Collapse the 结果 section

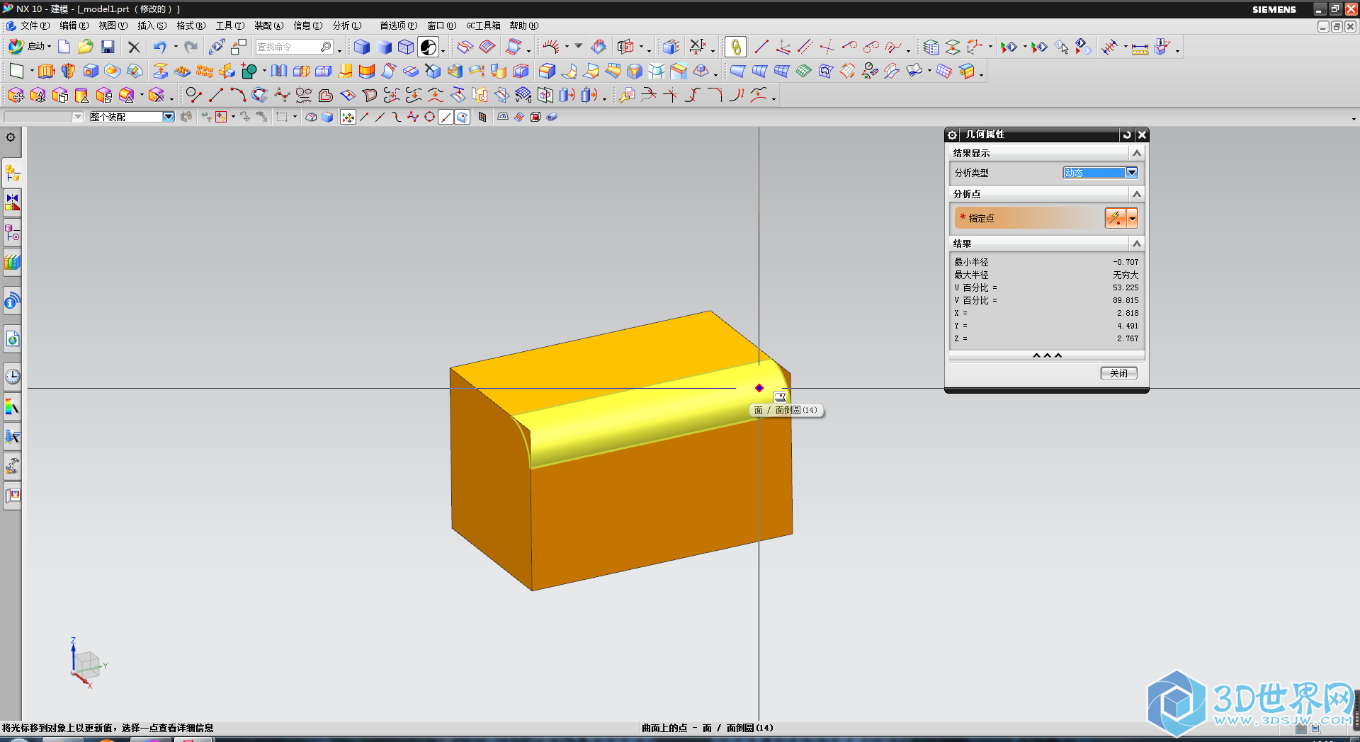[x=1136, y=244]
